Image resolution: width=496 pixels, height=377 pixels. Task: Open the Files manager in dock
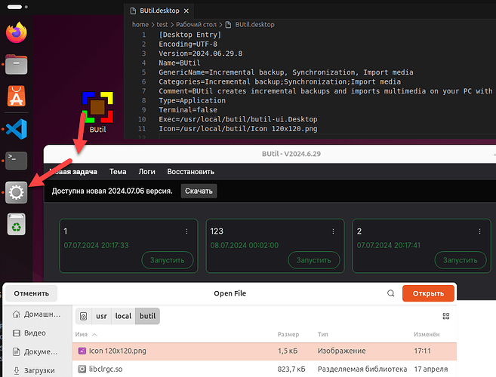click(17, 64)
